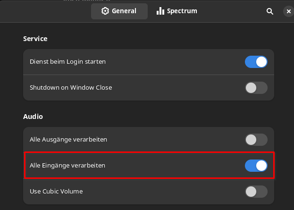This screenshot has height=210, width=294.
Task: Click the gear icon on General tab
Action: (x=105, y=11)
